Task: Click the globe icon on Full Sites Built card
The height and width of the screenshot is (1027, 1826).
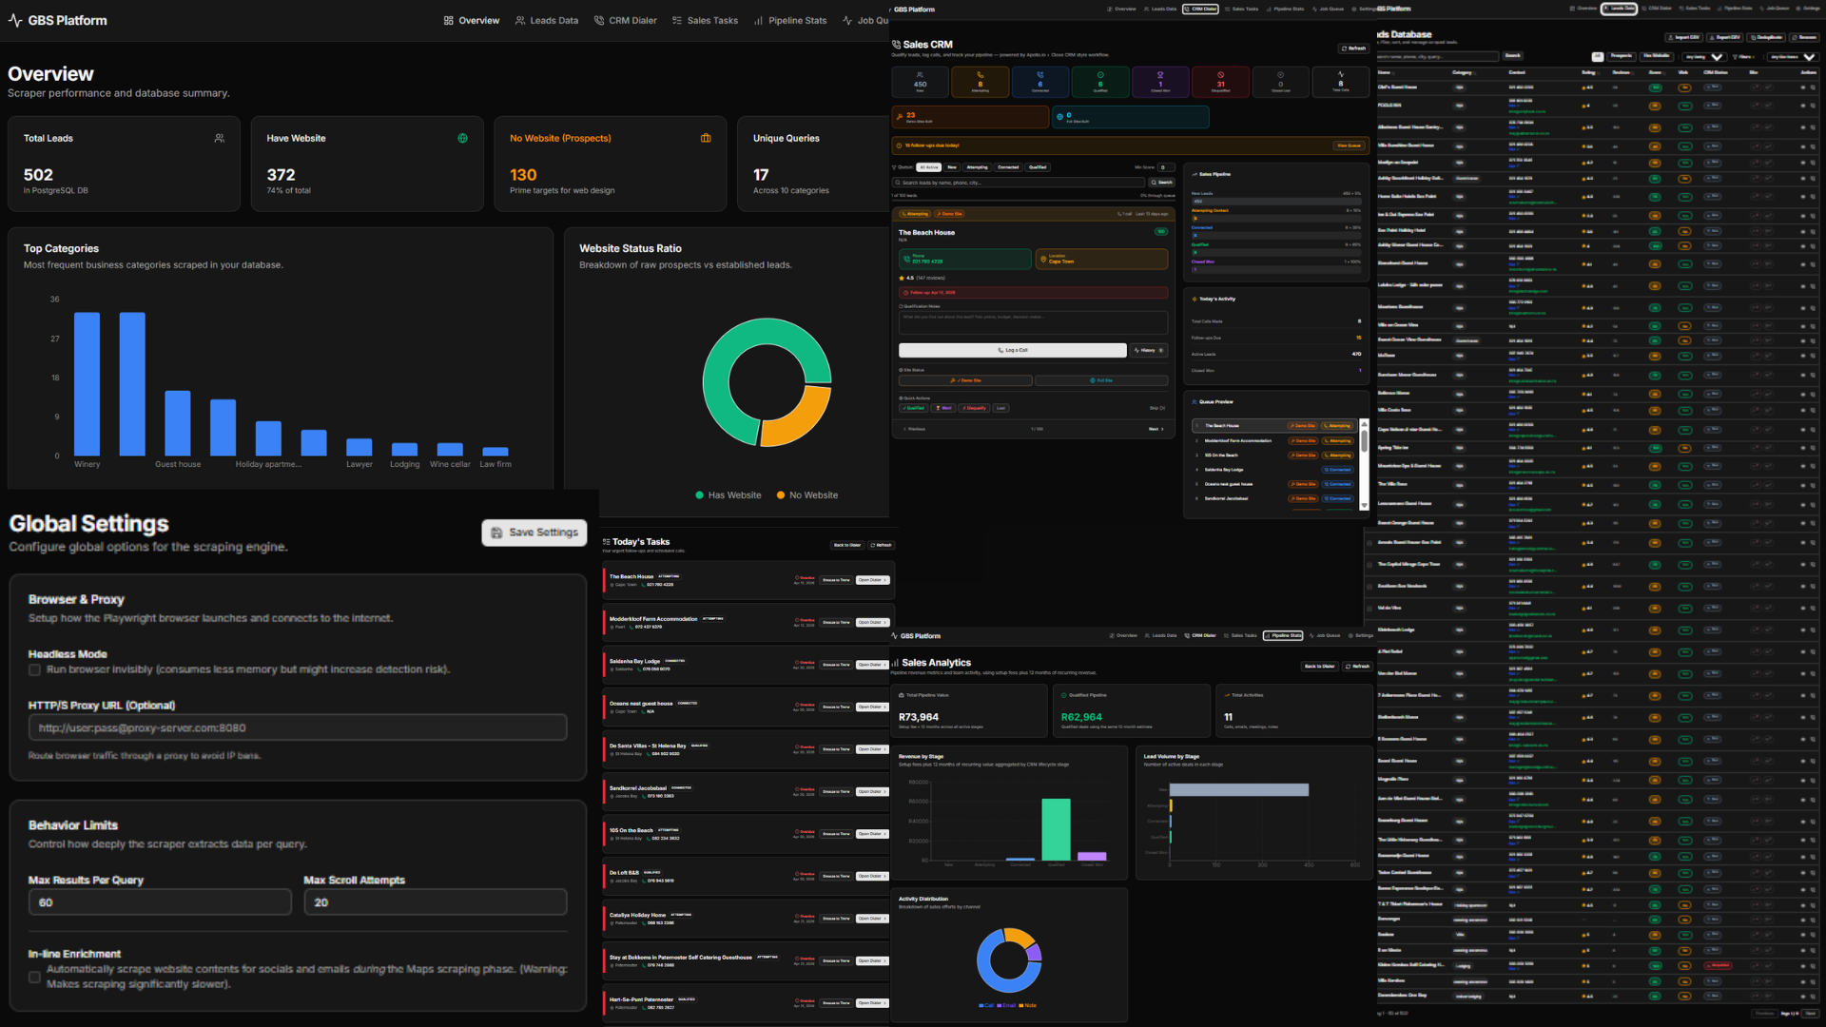Action: coord(1060,117)
